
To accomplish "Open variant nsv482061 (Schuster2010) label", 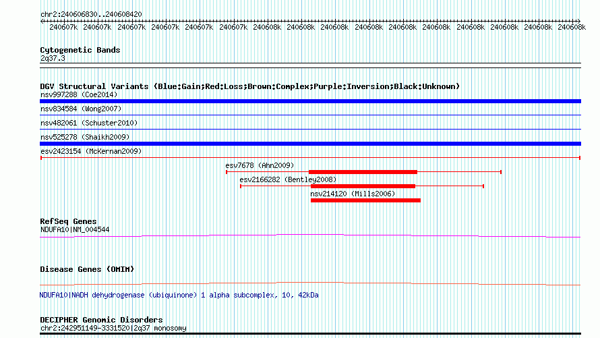I will click(89, 123).
